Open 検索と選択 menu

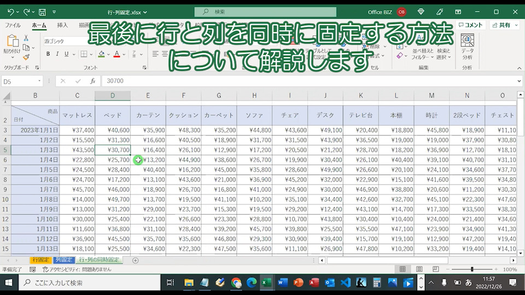tap(444, 47)
